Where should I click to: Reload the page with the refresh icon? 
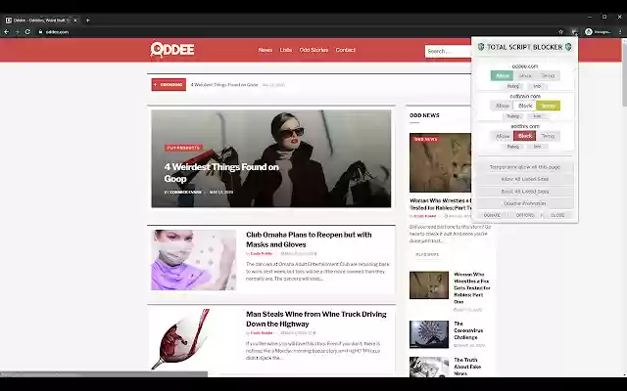click(26, 31)
